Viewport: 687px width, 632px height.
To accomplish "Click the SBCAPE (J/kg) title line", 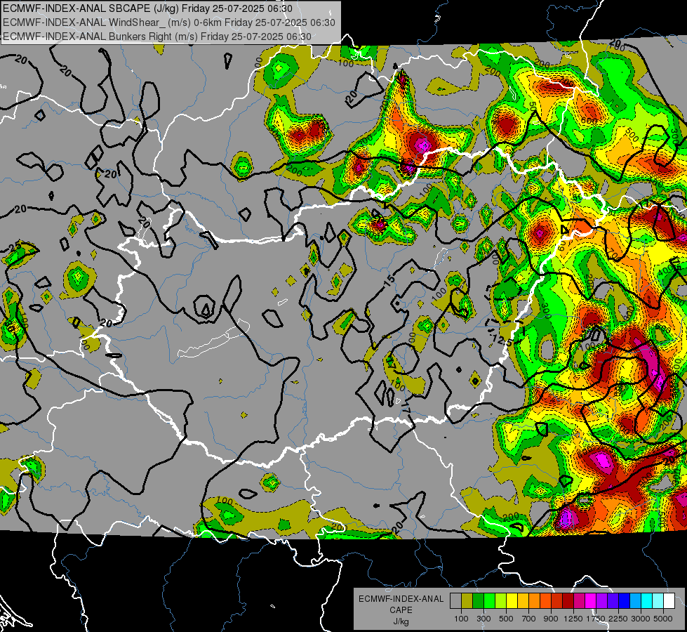I will [147, 8].
